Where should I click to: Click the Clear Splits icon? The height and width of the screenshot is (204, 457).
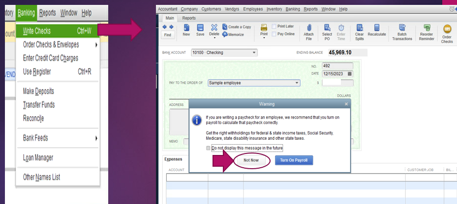click(x=360, y=28)
